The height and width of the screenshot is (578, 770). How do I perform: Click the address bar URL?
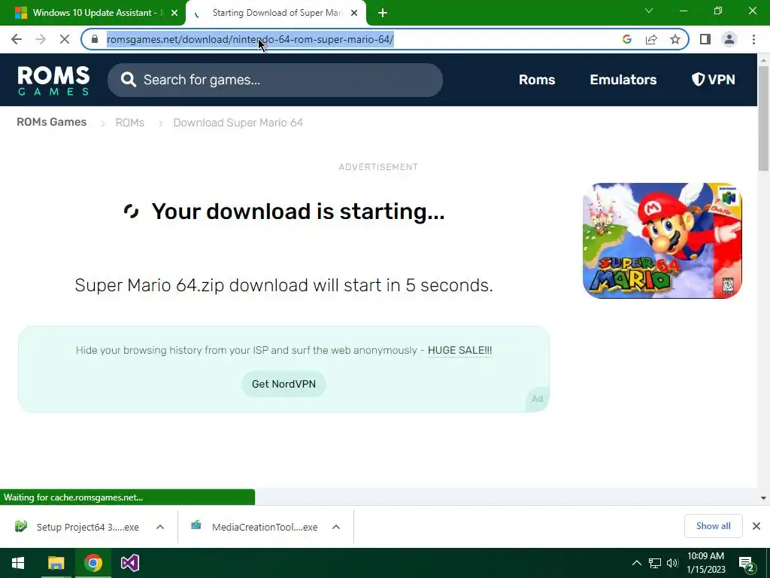pos(250,39)
